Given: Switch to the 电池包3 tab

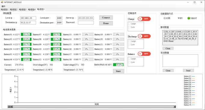Looking at the screenshot, I should [x=23, y=10].
